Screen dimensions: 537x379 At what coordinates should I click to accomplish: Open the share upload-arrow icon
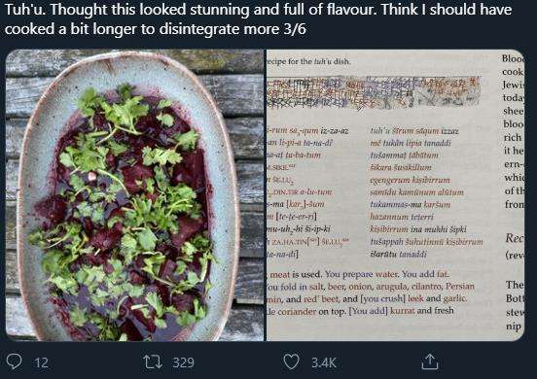[429, 362]
